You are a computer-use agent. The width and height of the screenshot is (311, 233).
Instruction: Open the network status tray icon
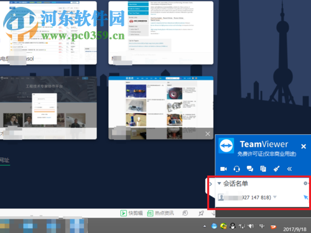point(242,226)
